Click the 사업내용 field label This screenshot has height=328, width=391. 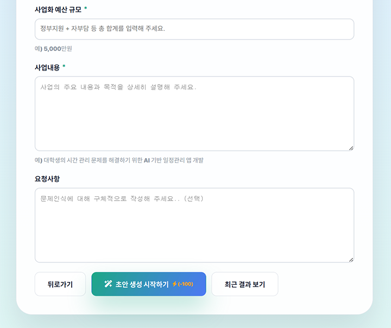47,68
